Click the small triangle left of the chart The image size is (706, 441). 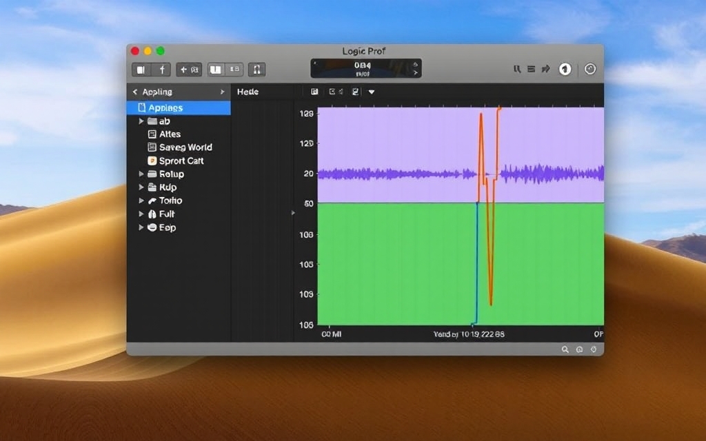tap(293, 213)
